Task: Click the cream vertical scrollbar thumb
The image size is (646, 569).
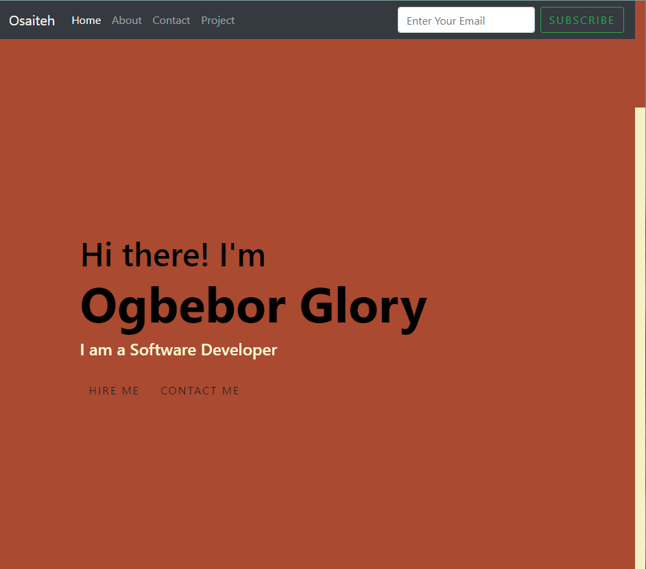Action: pos(640,336)
